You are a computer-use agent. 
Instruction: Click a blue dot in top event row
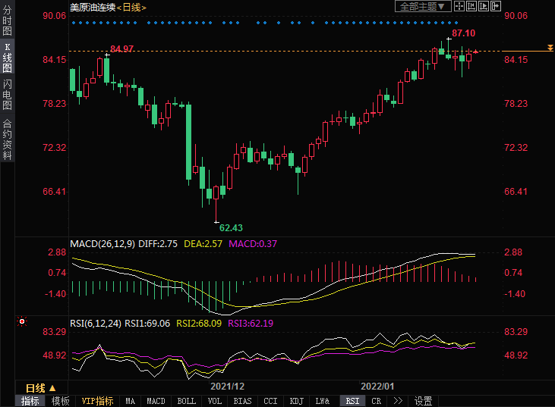tap(73, 23)
